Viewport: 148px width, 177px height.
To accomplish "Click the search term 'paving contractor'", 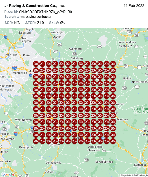I will coord(38,17).
